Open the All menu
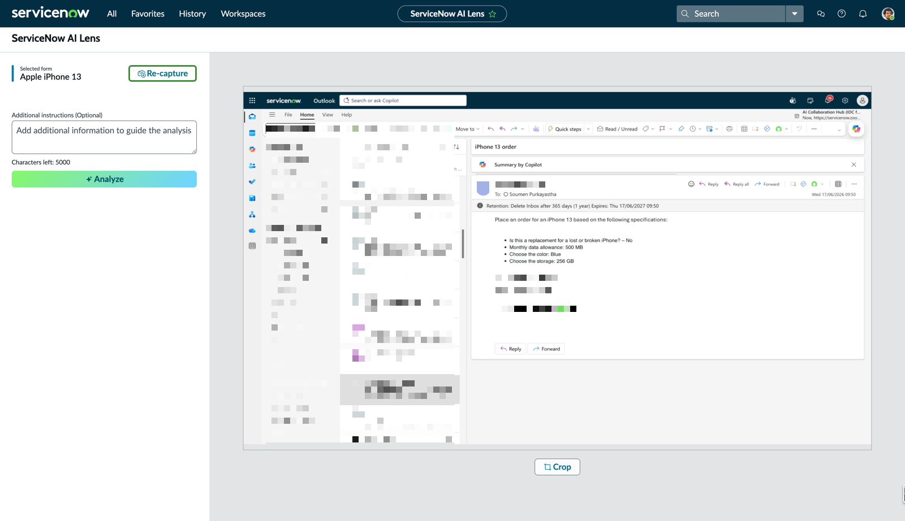Screen dimensions: 905x521 pyautogui.click(x=112, y=14)
